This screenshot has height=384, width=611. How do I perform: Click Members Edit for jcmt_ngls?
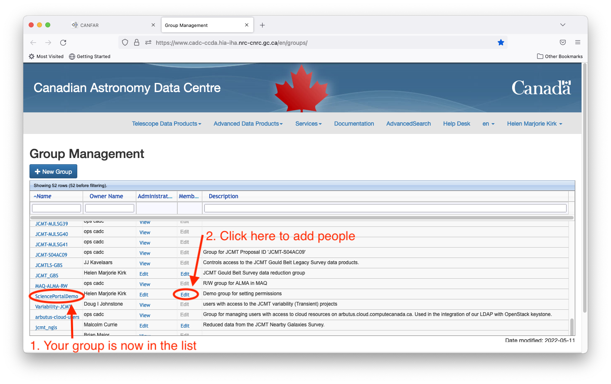point(185,326)
